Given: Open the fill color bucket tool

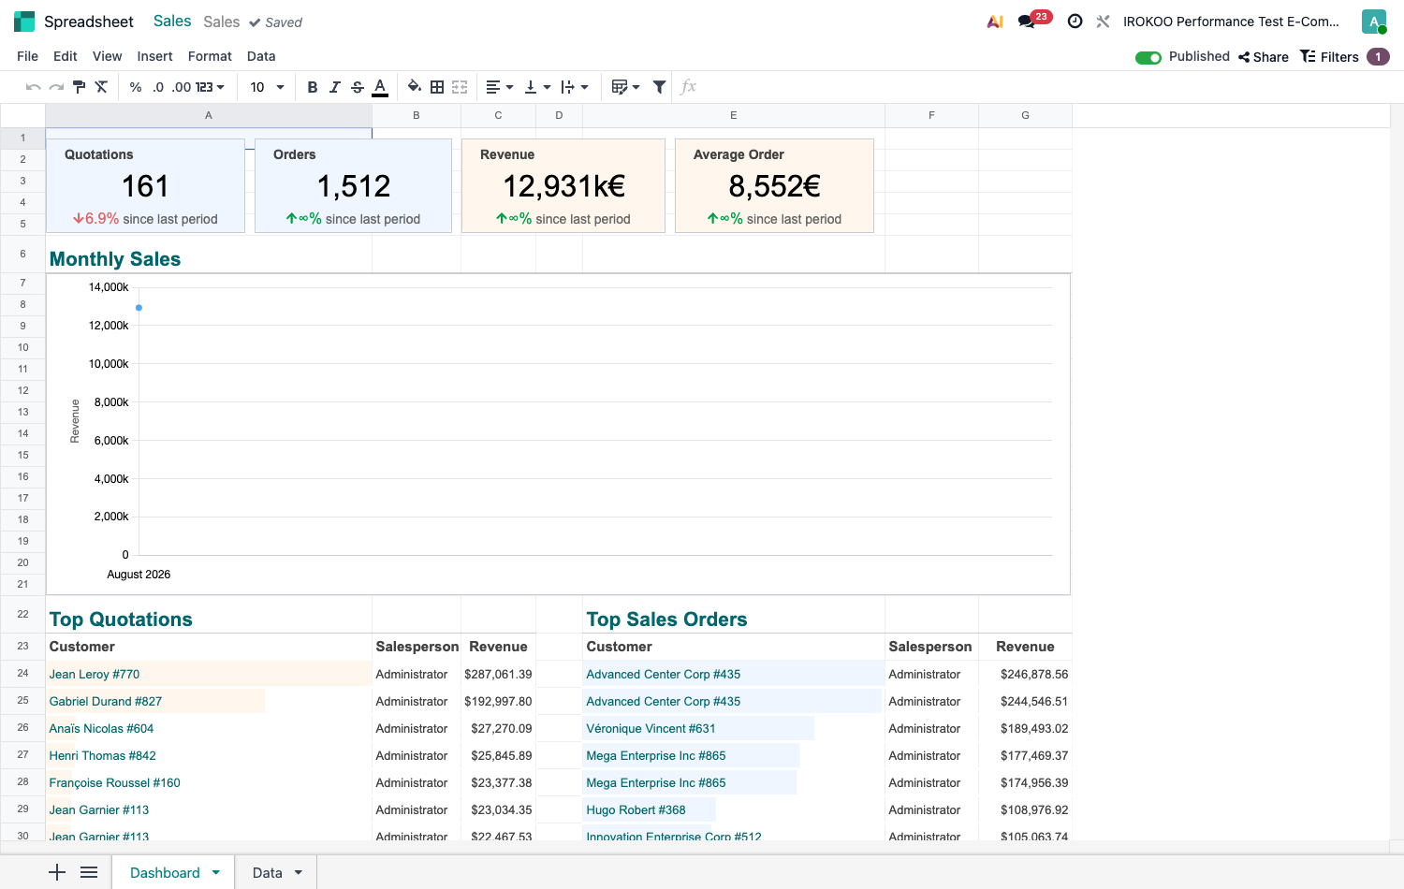Looking at the screenshot, I should (414, 87).
